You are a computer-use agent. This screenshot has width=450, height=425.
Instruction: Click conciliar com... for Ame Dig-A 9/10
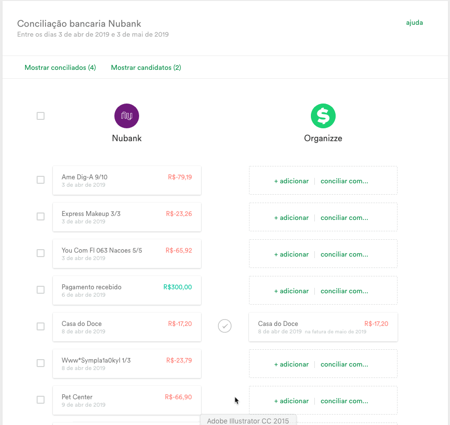(344, 181)
